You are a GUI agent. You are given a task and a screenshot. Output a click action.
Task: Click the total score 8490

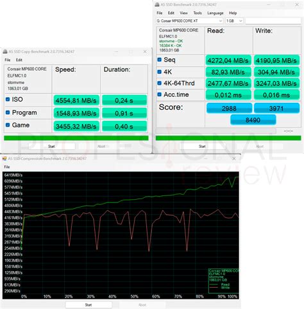click(x=253, y=120)
